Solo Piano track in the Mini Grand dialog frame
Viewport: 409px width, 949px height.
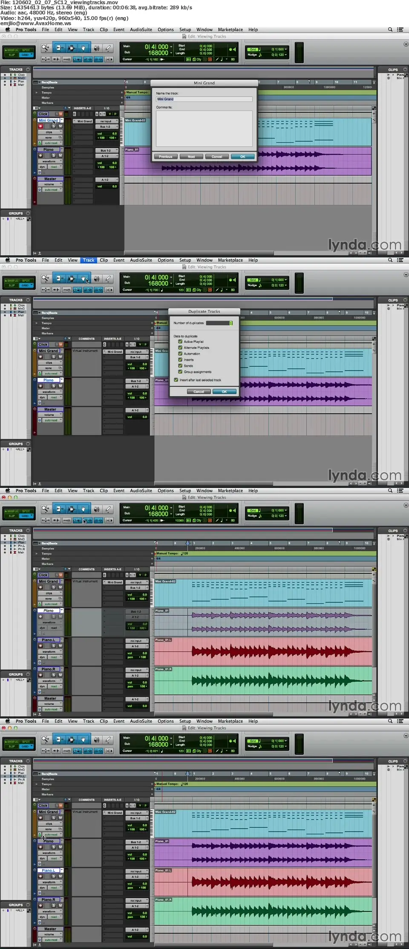pyautogui.click(x=54, y=155)
